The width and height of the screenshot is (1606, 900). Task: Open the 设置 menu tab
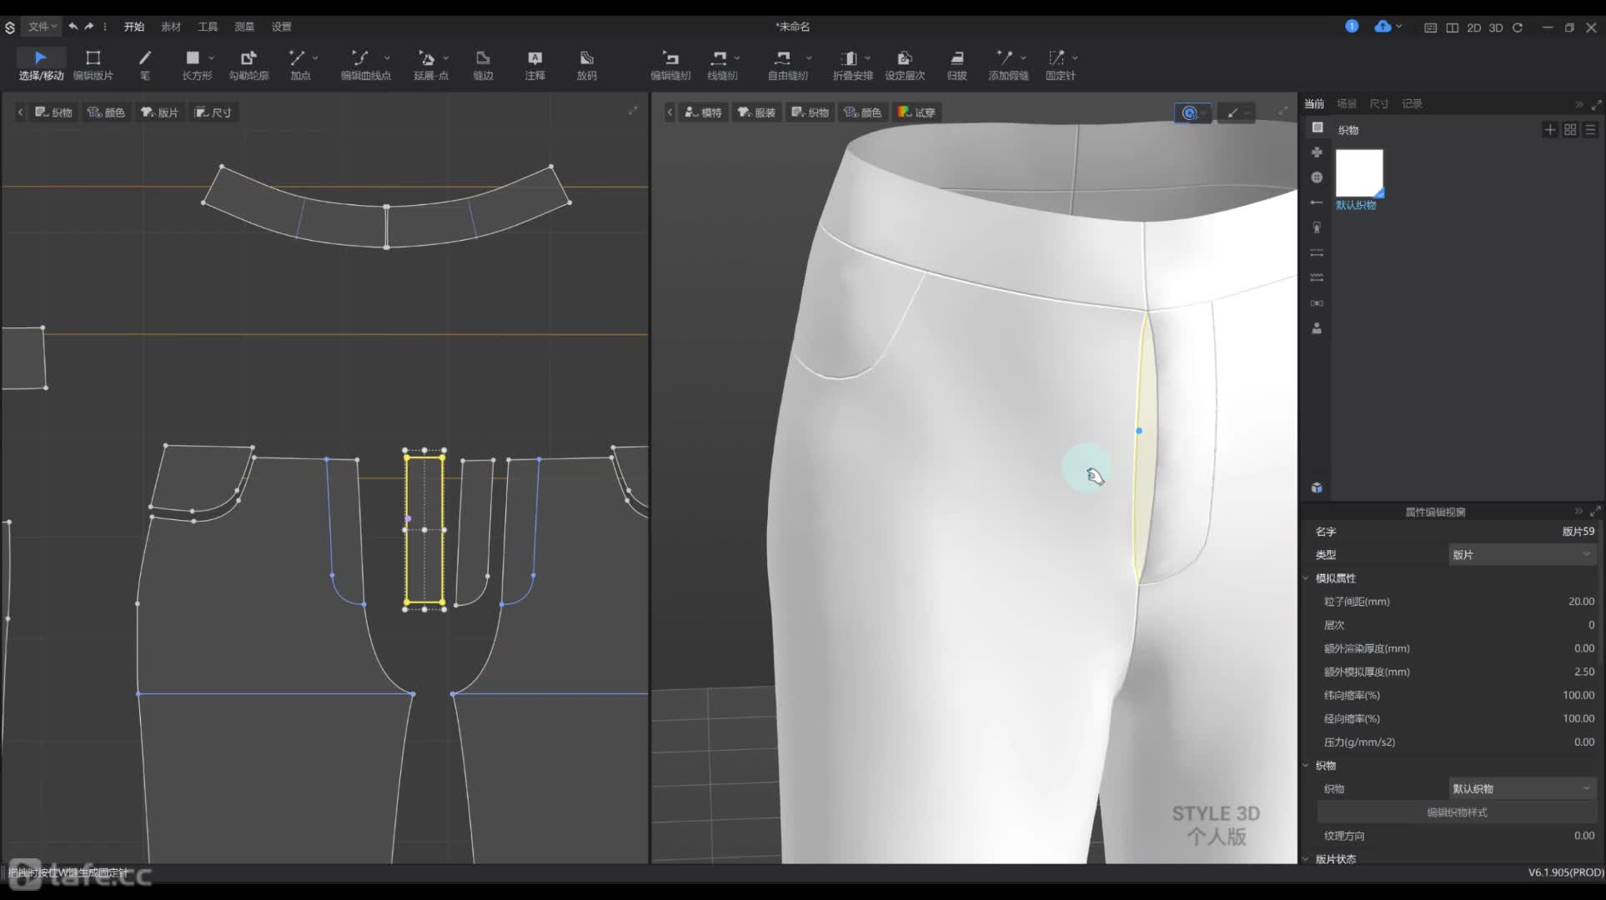[281, 27]
